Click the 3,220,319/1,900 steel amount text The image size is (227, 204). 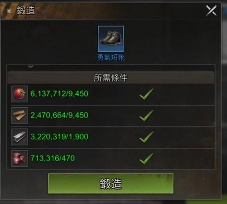[59, 137]
